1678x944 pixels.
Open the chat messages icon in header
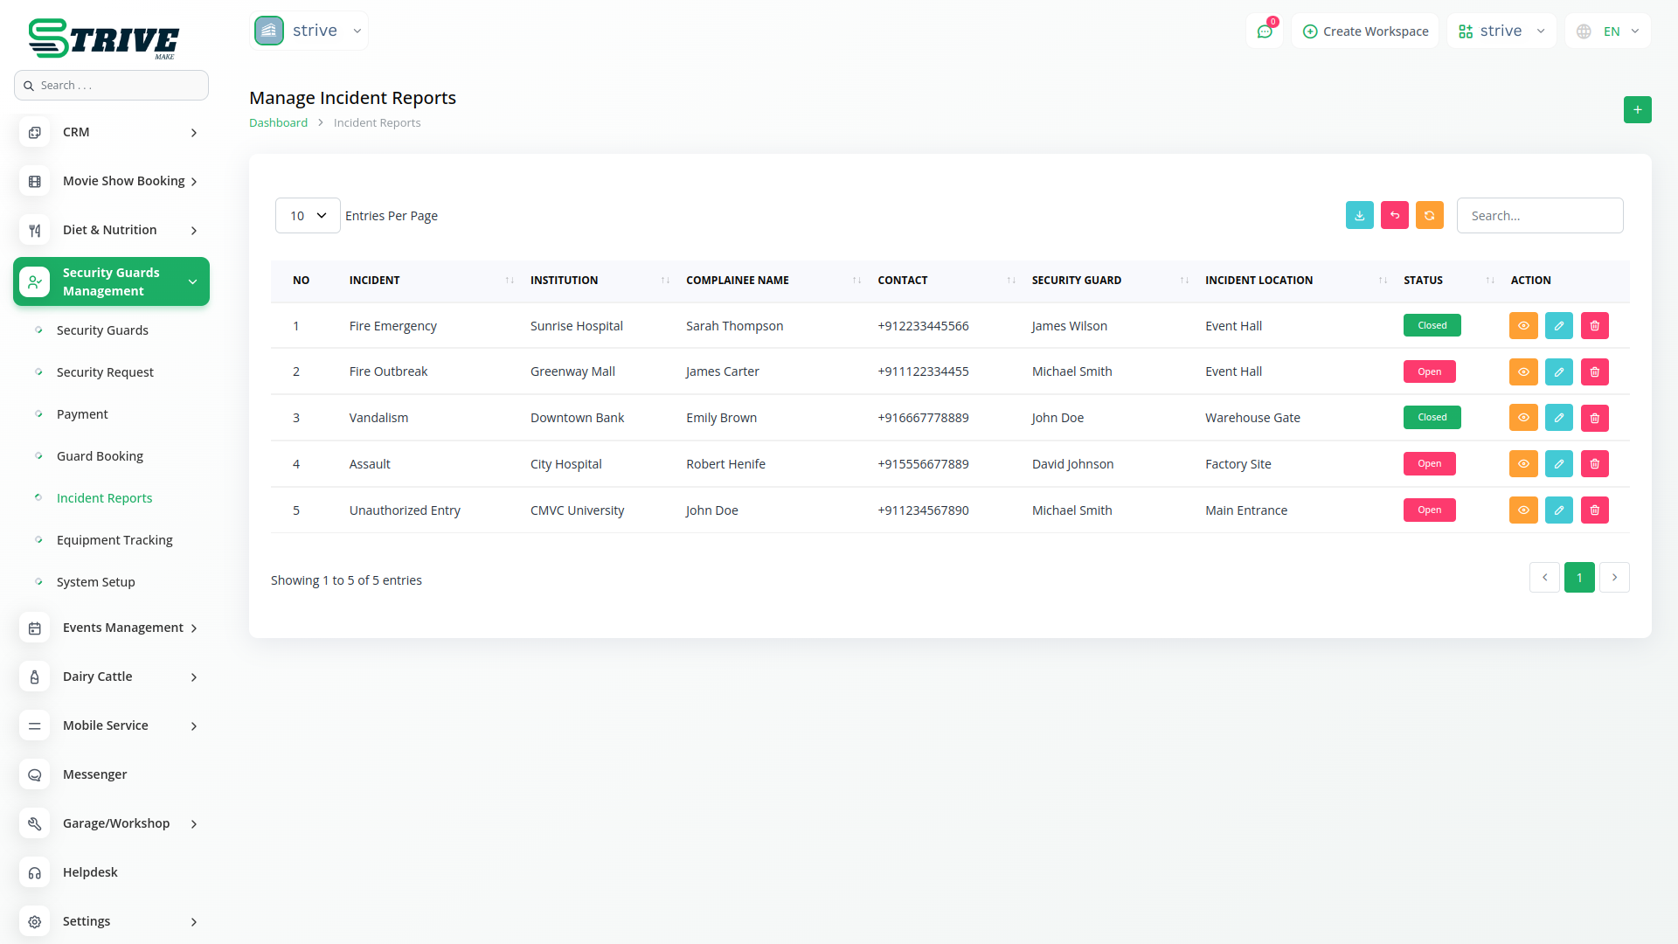point(1264,31)
